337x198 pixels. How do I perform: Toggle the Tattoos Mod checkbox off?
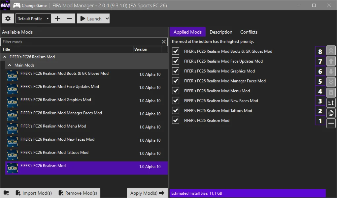coord(175,110)
